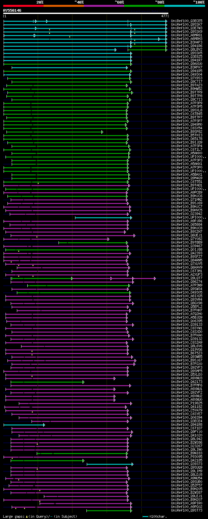Click the cyan =100char. scale bar
The image size is (208, 519).
click(145, 516)
